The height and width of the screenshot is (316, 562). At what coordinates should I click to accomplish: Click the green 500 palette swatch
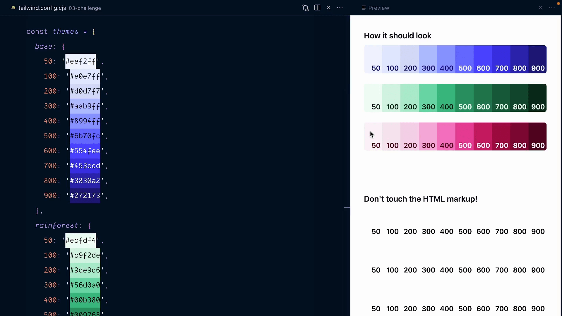[x=465, y=98]
